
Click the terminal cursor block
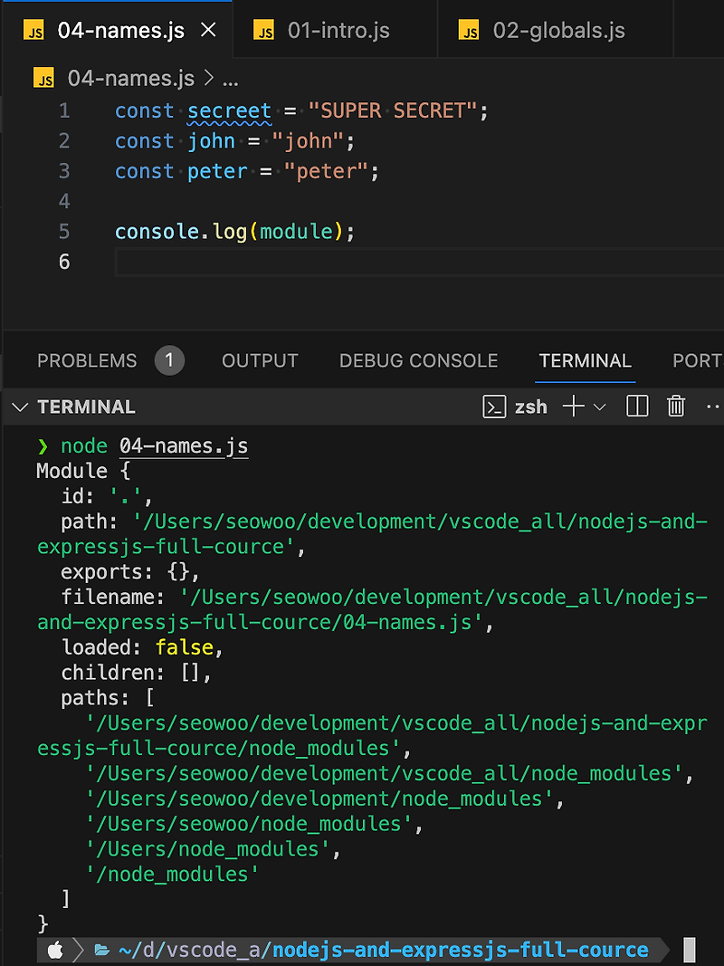(x=690, y=950)
